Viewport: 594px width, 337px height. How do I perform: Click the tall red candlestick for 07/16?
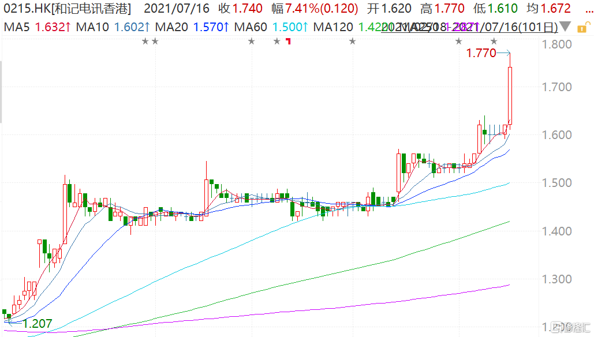pos(510,95)
